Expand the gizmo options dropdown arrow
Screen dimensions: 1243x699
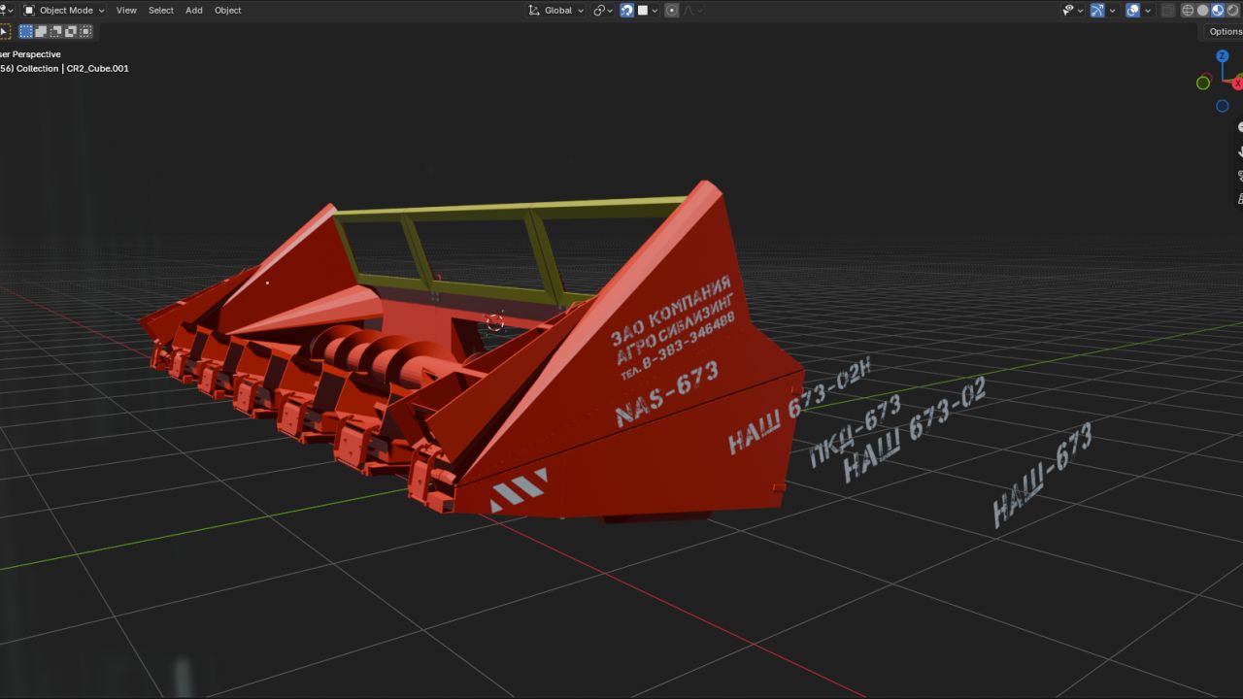1113,10
